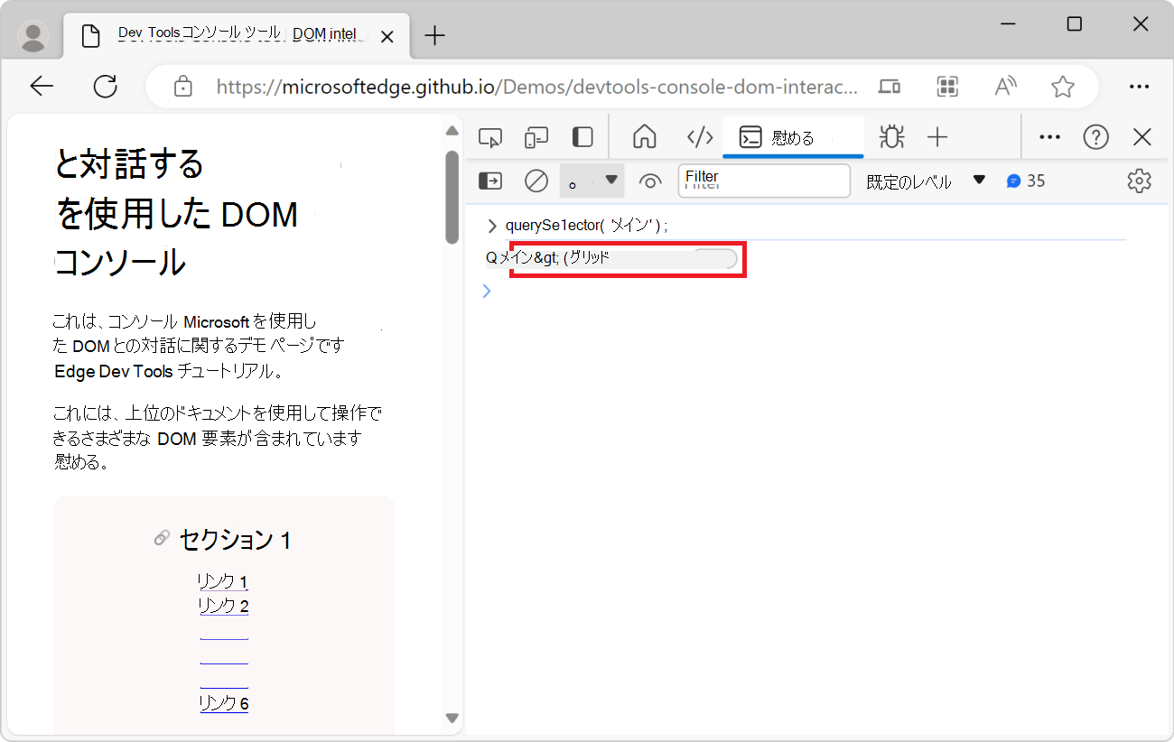Select the inspect element tool
The height and width of the screenshot is (742, 1174).
tap(490, 136)
